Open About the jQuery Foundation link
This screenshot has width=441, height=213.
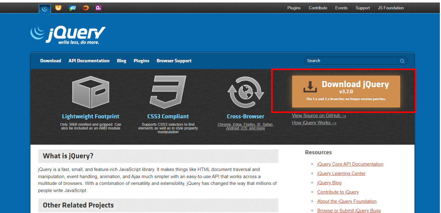click(x=347, y=201)
